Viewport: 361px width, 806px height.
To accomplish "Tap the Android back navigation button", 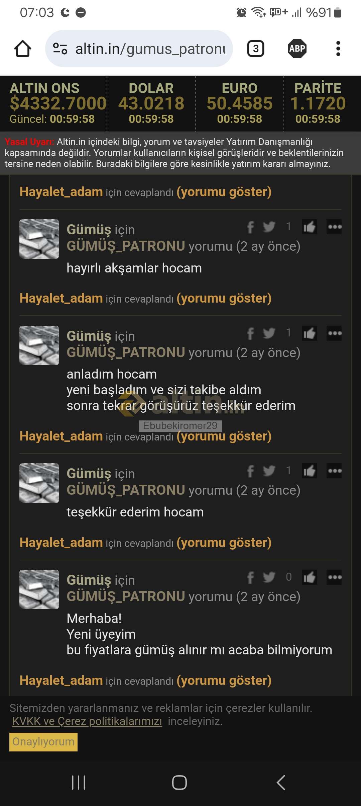I will pos(281,783).
